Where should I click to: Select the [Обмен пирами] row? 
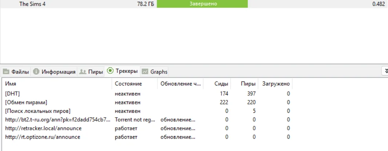pyautogui.click(x=26, y=102)
